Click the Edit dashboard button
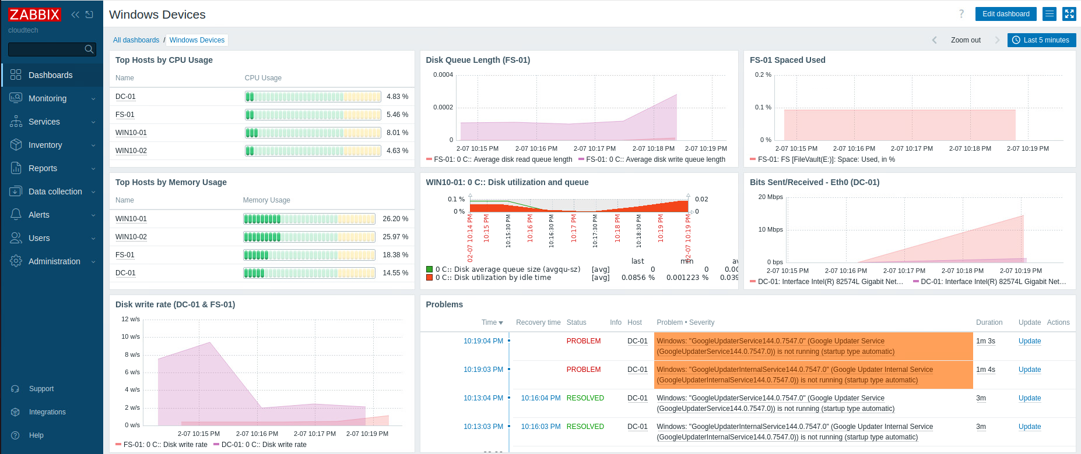Image resolution: width=1081 pixels, height=454 pixels. [1006, 14]
